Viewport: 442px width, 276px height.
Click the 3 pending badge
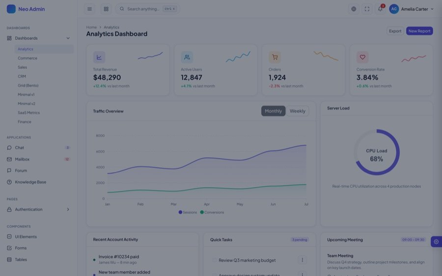tap(300, 240)
